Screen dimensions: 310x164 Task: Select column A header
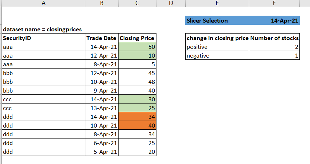(43, 3)
